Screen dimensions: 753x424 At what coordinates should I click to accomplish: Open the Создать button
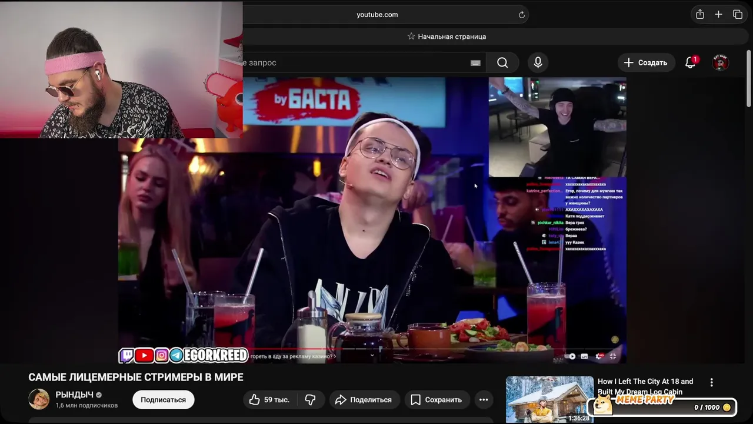click(x=646, y=62)
